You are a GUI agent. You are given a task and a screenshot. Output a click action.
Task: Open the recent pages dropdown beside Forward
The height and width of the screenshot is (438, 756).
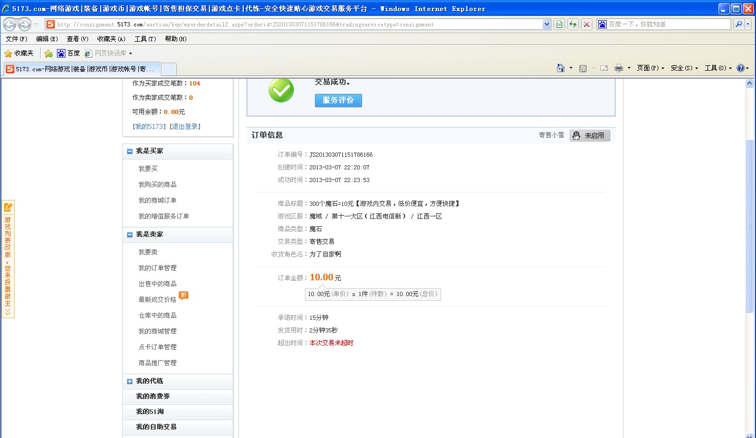36,25
